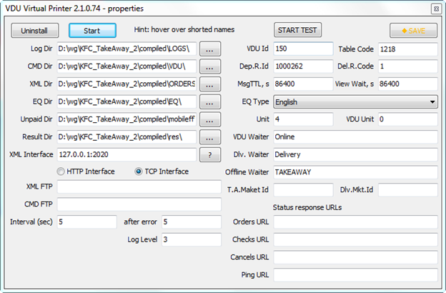The height and width of the screenshot is (293, 446).
Task: Select the Offline Waiter field
Action: tap(355, 172)
